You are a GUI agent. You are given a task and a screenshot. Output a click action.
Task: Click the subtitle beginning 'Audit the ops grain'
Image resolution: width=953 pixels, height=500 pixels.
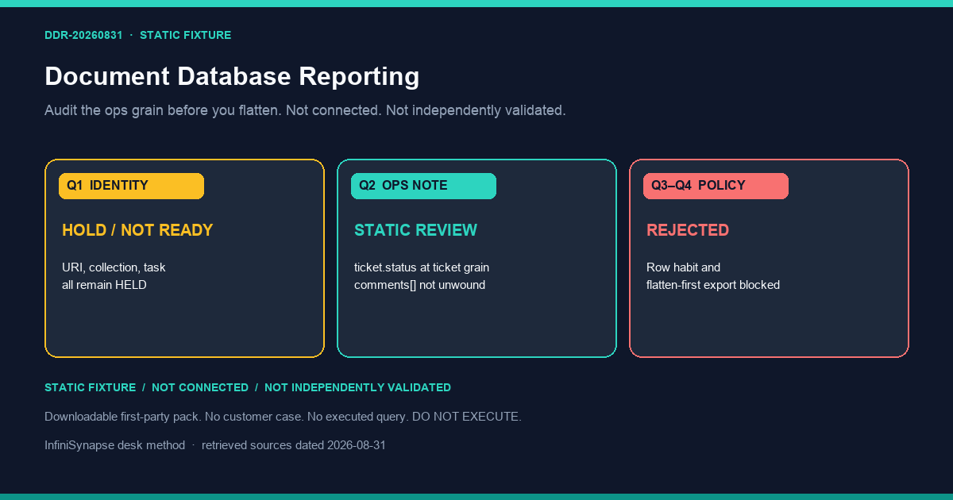(x=305, y=110)
